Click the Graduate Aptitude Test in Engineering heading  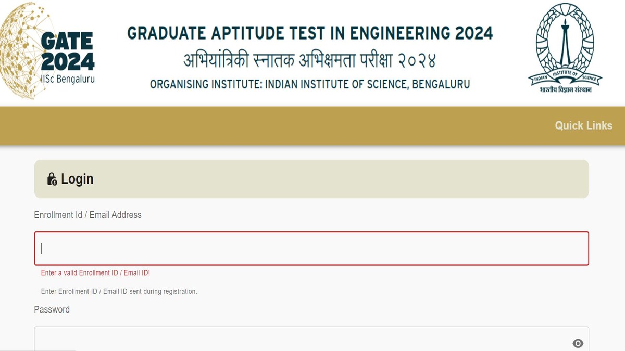pos(310,33)
